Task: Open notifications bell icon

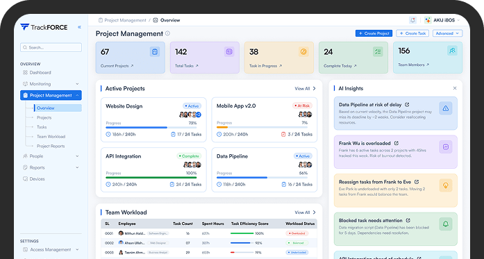Action: (x=412, y=20)
